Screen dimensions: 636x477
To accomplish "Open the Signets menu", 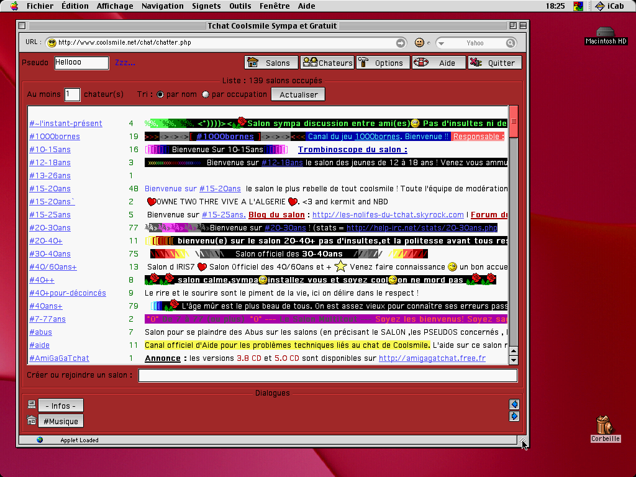I will point(206,6).
